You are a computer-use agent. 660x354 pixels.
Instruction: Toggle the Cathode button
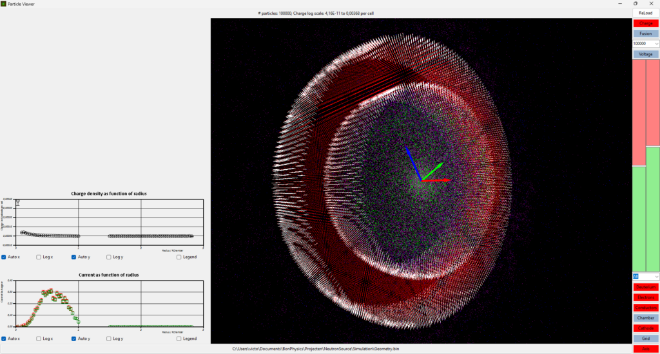tap(645, 328)
